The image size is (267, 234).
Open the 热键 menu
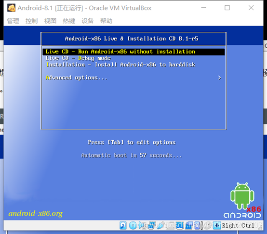tap(69, 21)
